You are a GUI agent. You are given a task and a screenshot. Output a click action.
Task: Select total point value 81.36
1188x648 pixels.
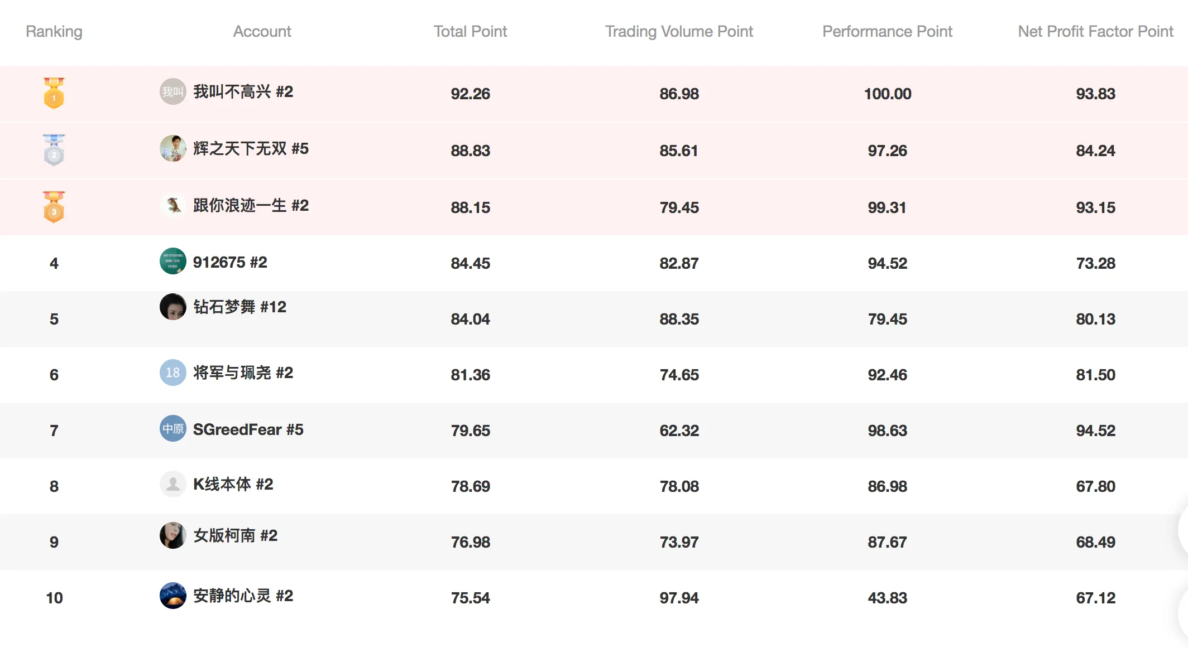tap(470, 375)
